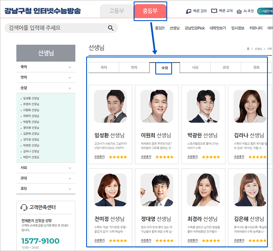Viewport: 273px width, 251px height.
Task: Open 수강후기 for 정대영 선생님
Action: pyautogui.click(x=146, y=240)
